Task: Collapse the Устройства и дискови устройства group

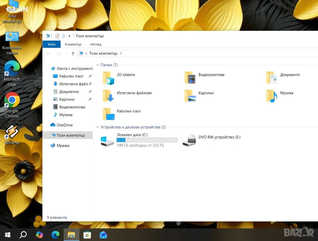Action: point(98,127)
